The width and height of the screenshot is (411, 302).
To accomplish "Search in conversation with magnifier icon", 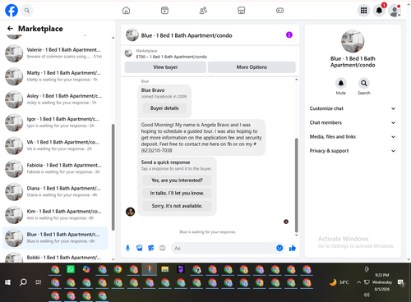I will pos(364,83).
